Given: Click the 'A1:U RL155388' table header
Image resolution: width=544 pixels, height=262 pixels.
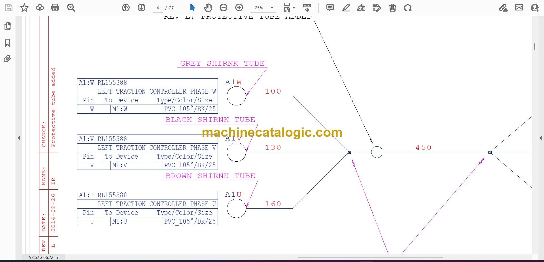Looking at the screenshot, I should (x=147, y=195).
